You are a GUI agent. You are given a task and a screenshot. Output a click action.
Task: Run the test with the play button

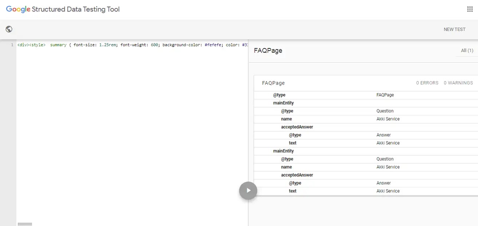[x=248, y=190]
